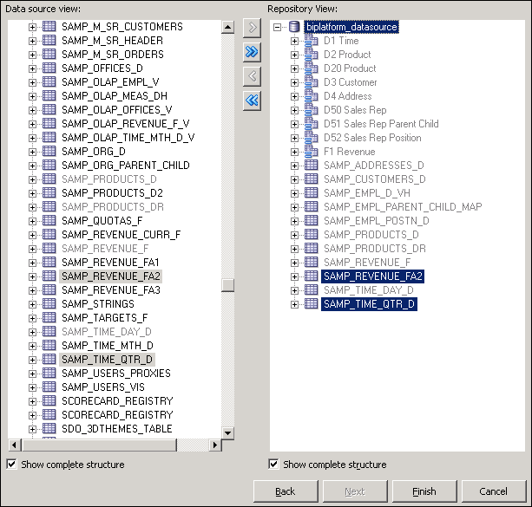Image resolution: width=532 pixels, height=507 pixels.
Task: Select D20 Product in Repository View
Action: pos(350,68)
